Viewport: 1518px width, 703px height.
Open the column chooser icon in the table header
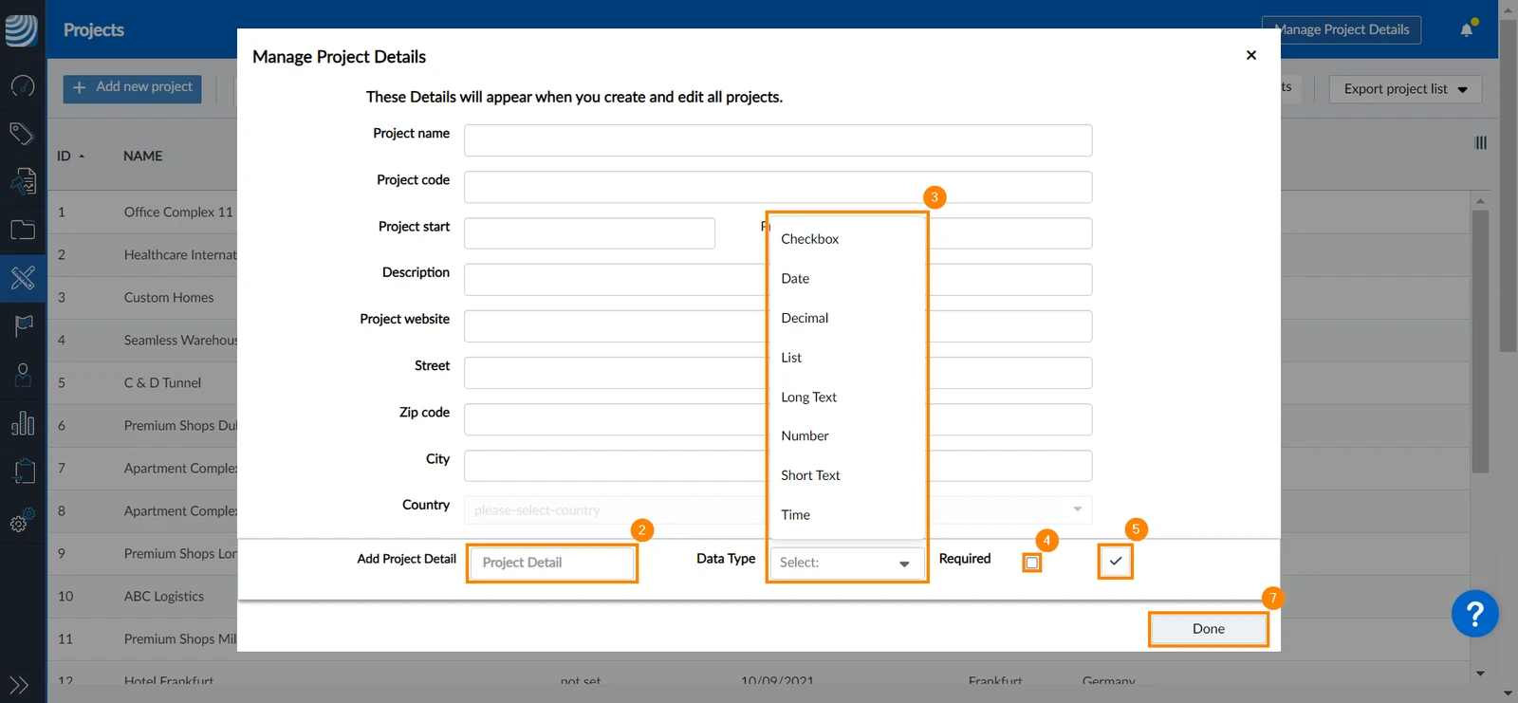click(x=1481, y=142)
